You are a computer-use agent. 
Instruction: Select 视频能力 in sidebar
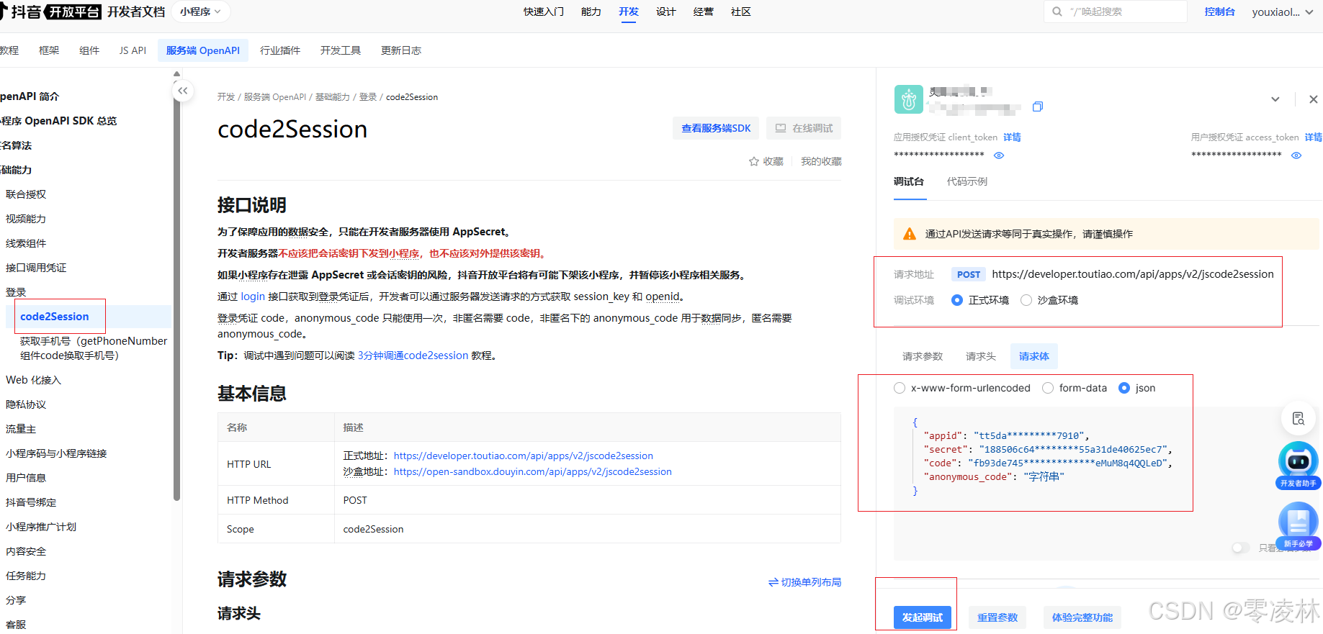coord(26,219)
